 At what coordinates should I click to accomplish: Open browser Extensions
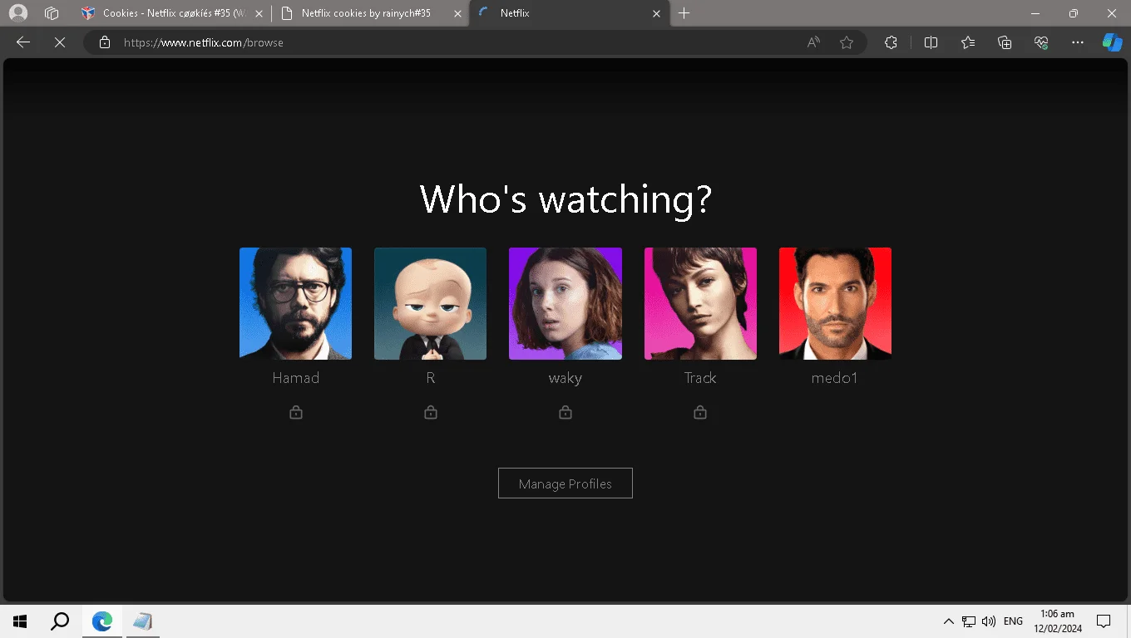pos(891,42)
